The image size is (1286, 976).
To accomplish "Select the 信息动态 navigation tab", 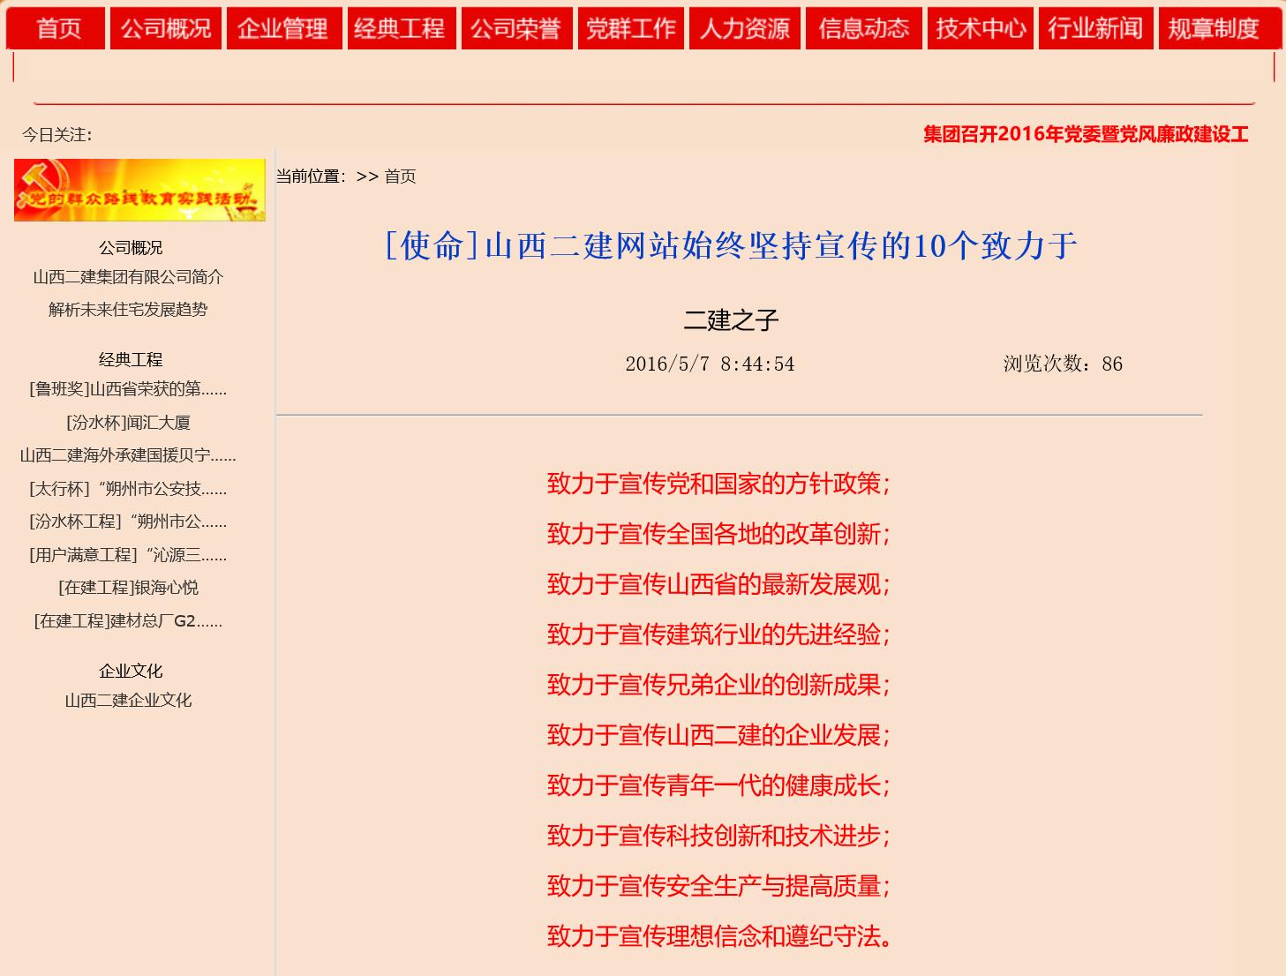I will (x=864, y=28).
